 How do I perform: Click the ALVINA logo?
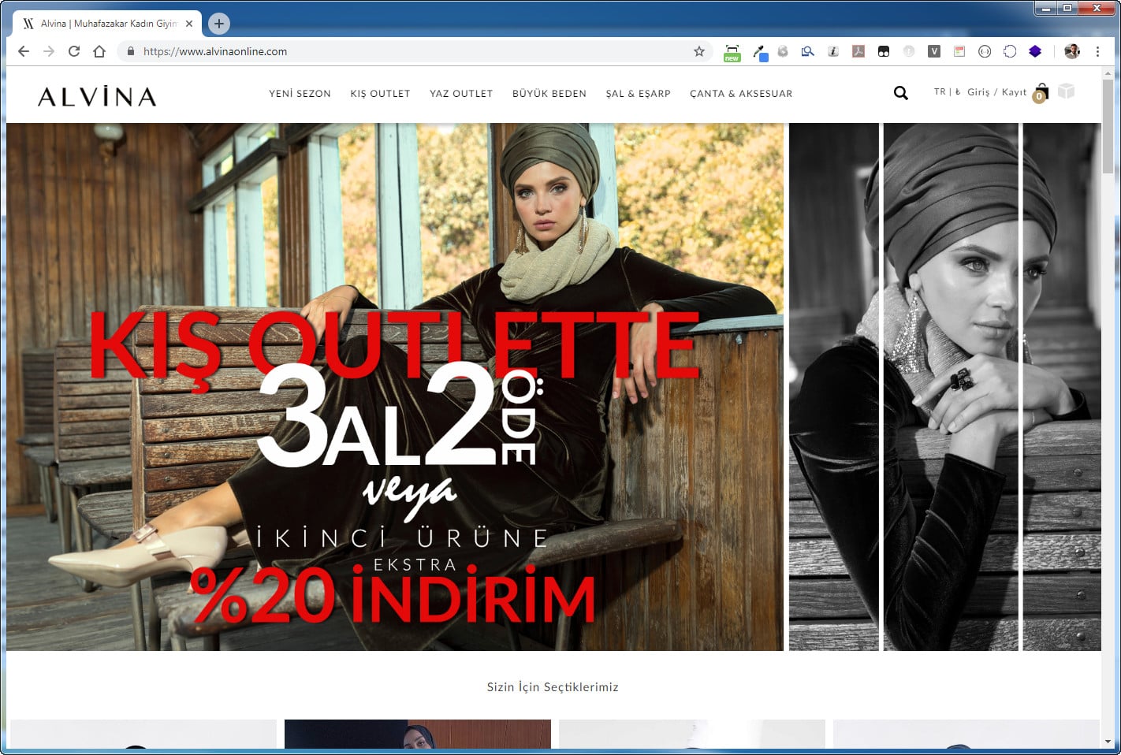[97, 96]
